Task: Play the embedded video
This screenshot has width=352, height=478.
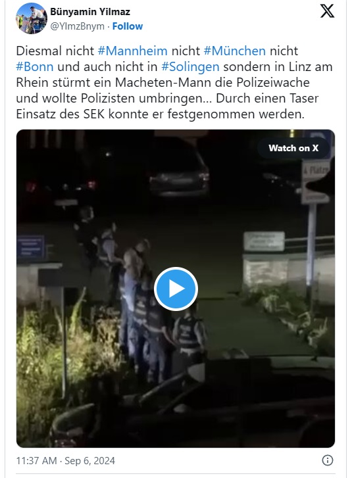Action: pos(176,289)
